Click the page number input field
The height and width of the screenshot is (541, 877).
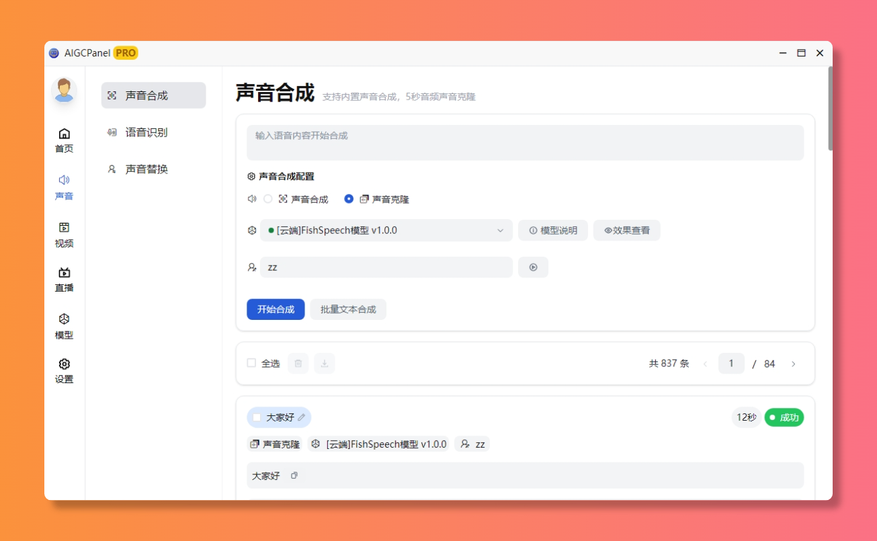point(731,364)
